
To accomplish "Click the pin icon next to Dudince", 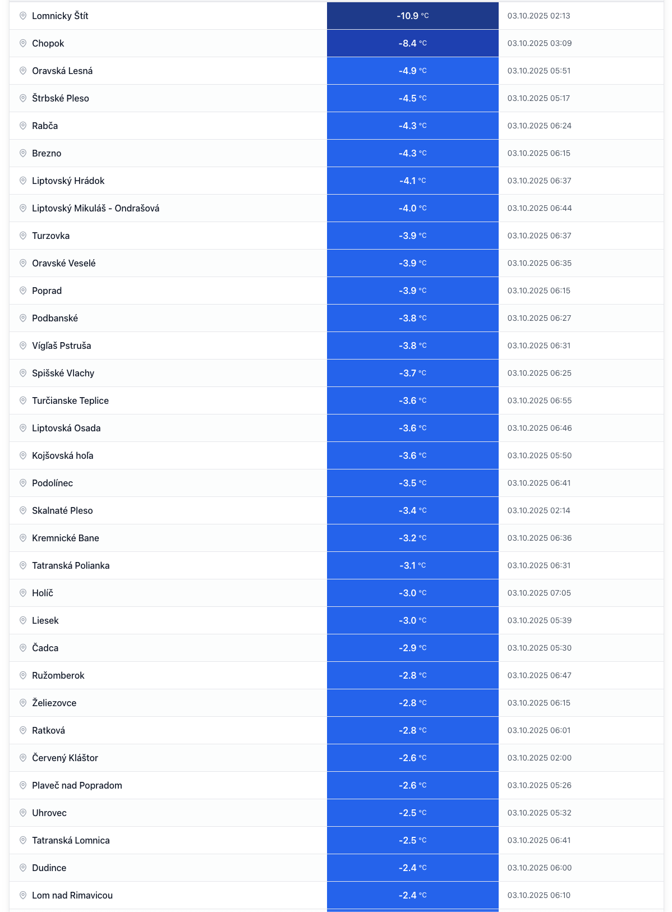I will coord(23,868).
